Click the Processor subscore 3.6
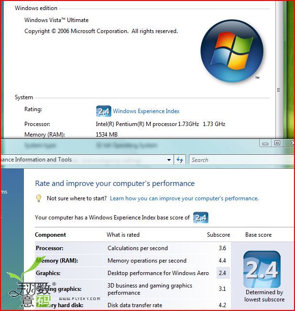295x311 pixels. tap(222, 248)
